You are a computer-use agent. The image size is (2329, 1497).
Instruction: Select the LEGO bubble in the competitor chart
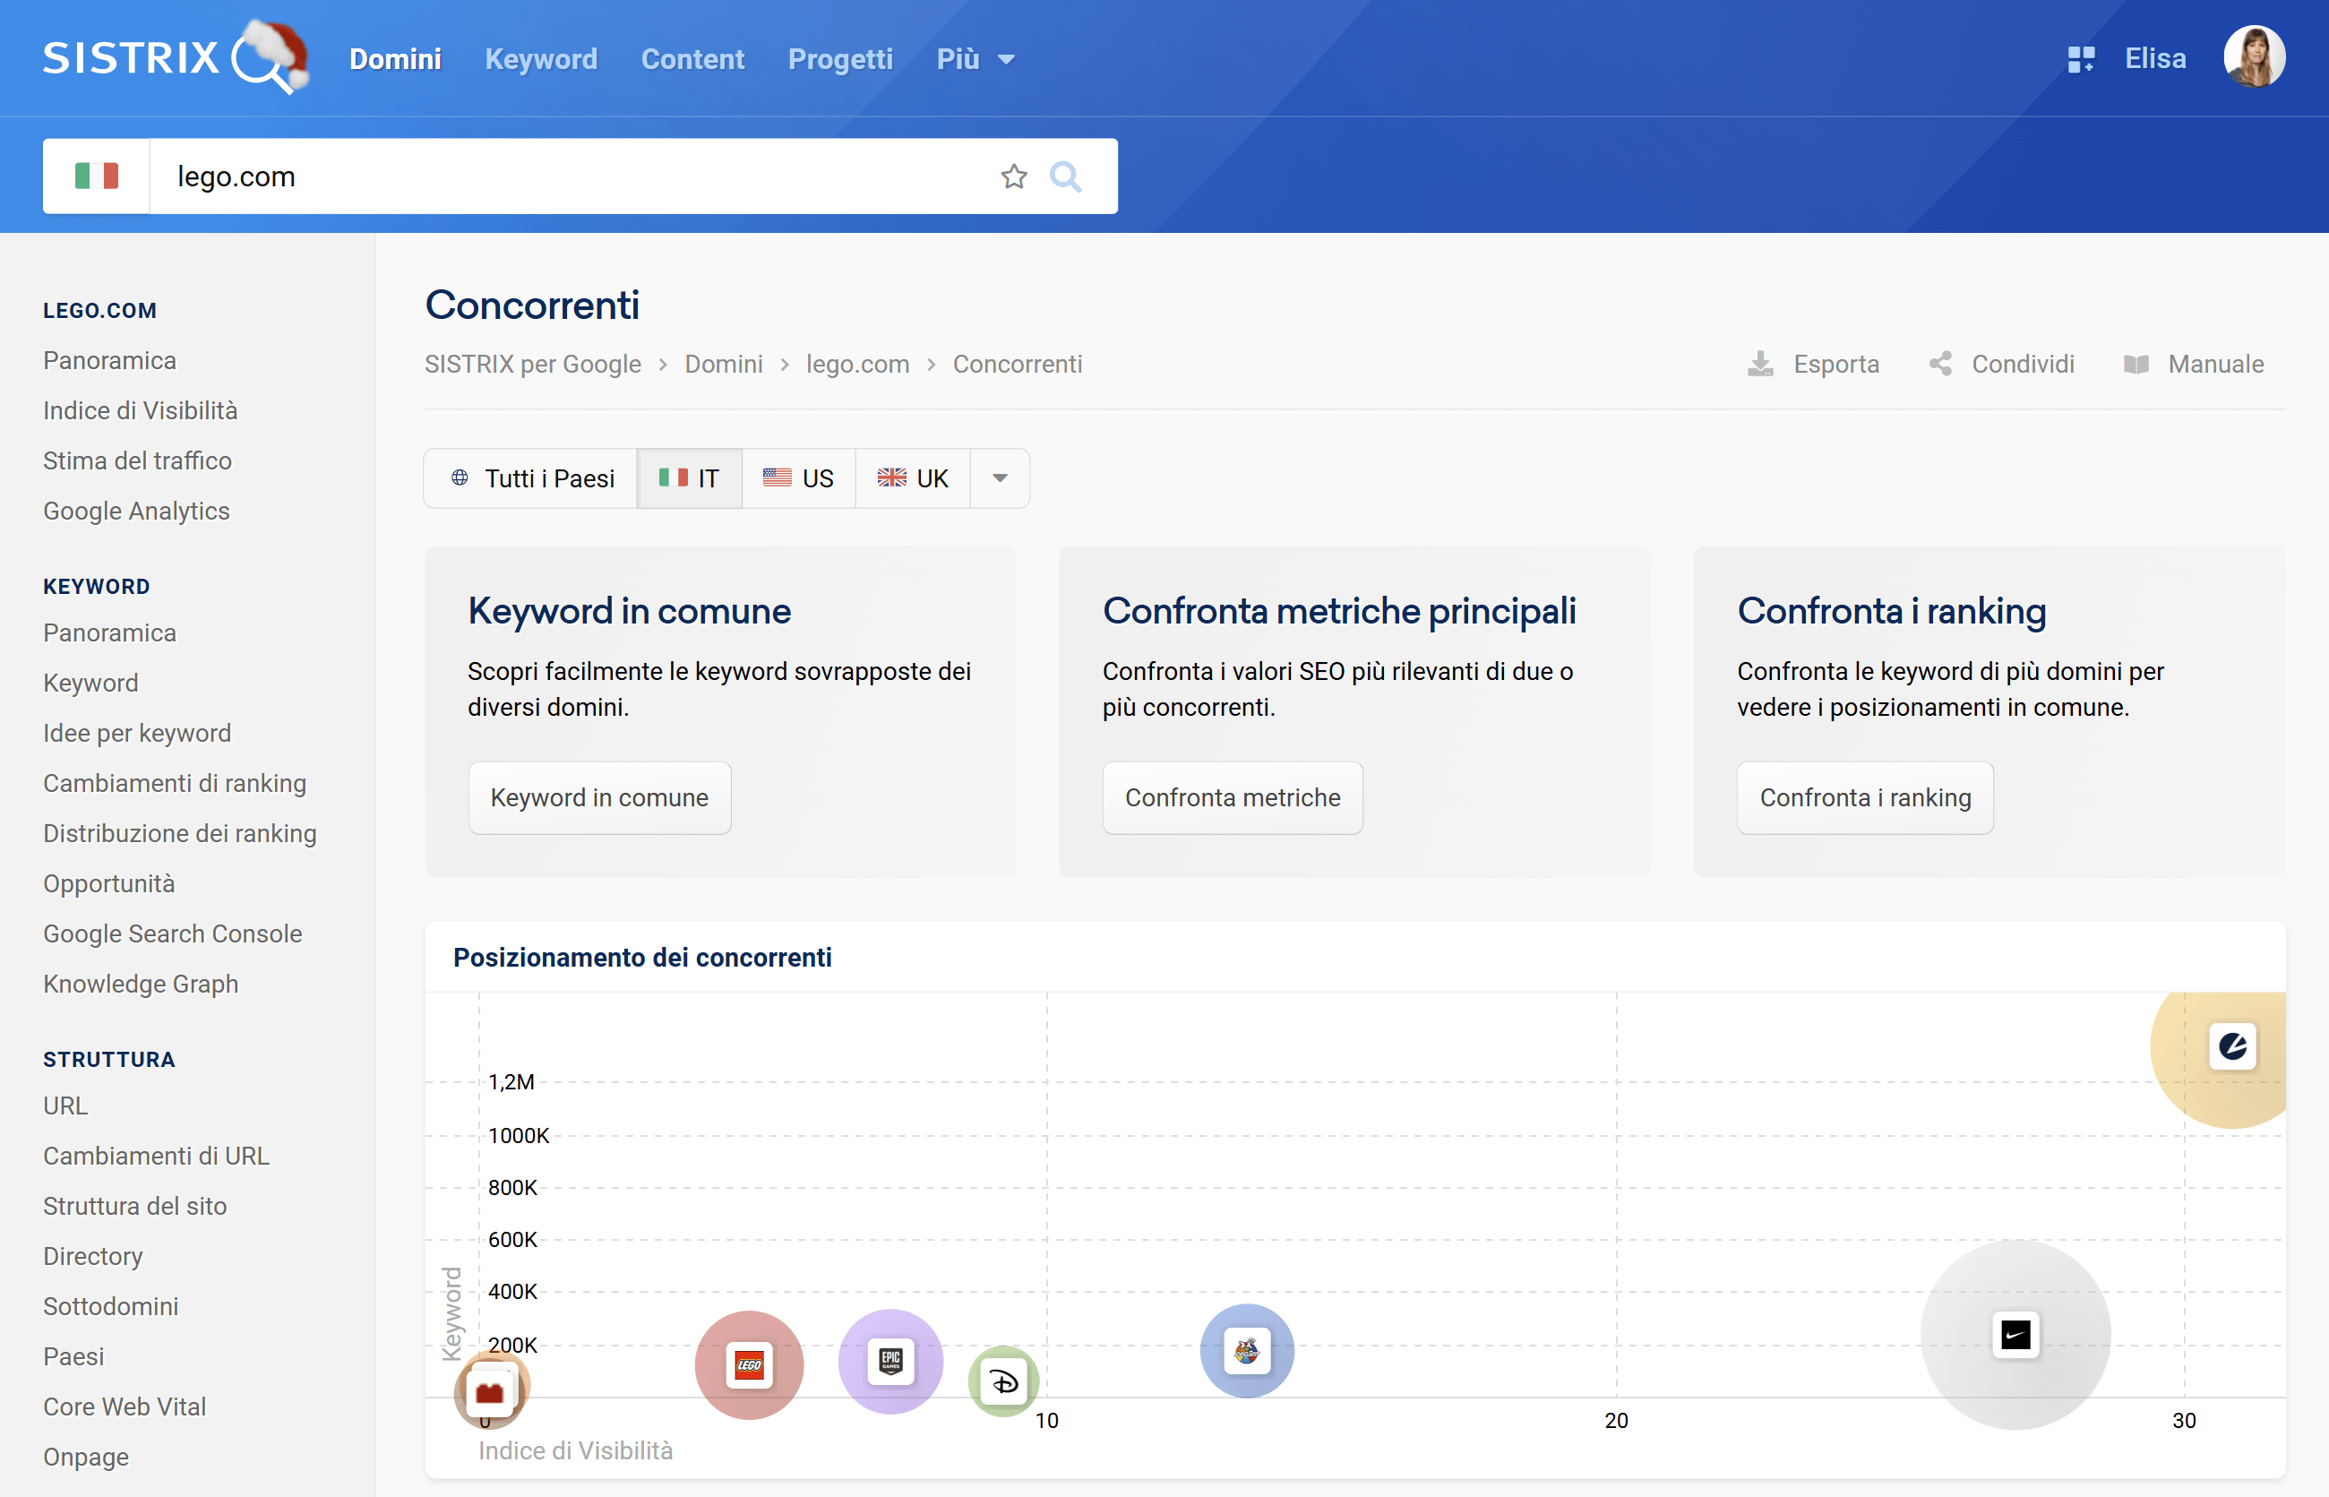click(749, 1364)
